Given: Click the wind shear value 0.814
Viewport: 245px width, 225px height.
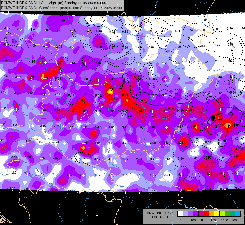Looking at the screenshot, I should [84, 111].
